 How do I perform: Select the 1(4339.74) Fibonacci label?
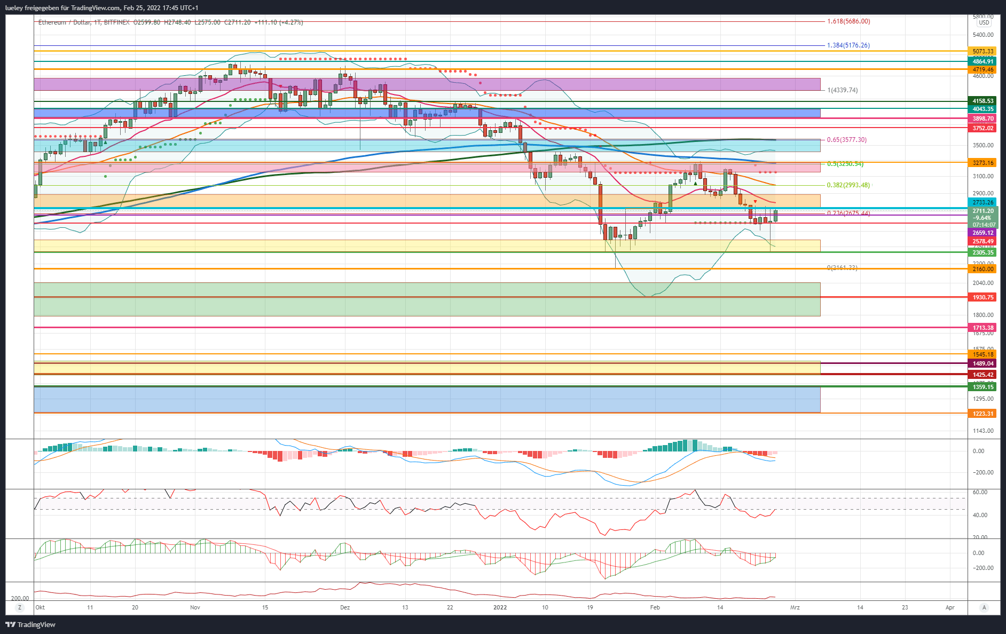(843, 90)
